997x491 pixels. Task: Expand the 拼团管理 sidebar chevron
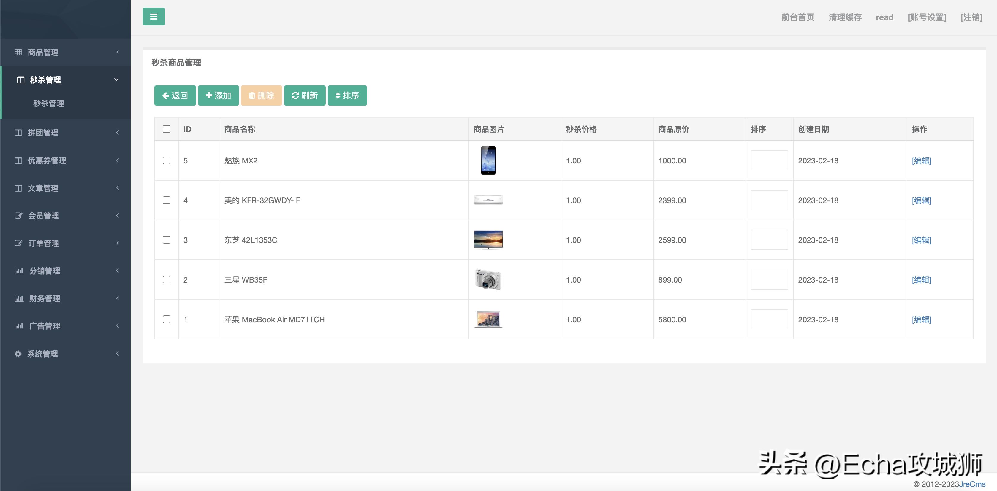click(x=117, y=133)
